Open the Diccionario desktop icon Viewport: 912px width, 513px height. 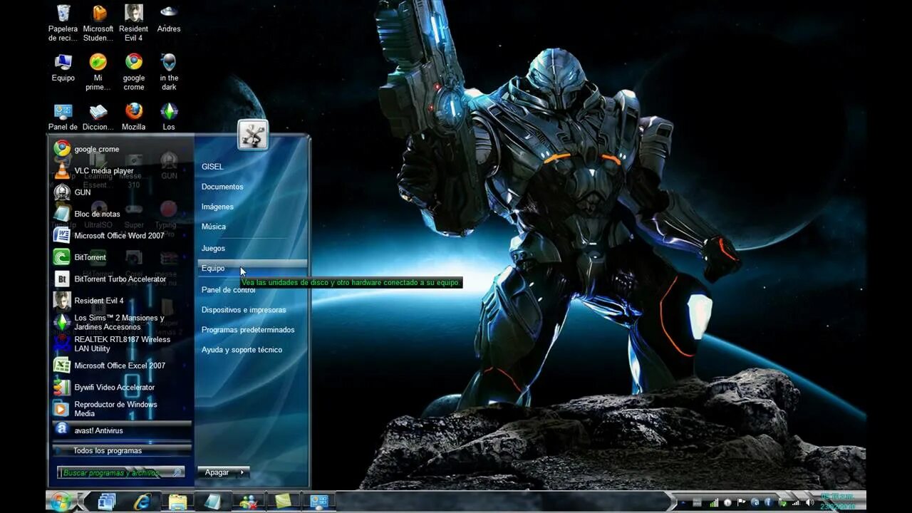(x=98, y=118)
